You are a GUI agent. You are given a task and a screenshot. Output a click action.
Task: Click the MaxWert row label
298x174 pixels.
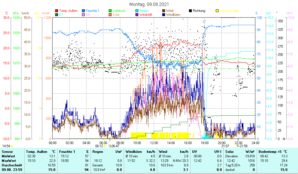[8, 160]
